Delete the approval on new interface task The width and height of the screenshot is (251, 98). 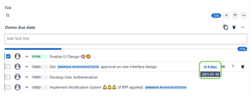coord(243,67)
